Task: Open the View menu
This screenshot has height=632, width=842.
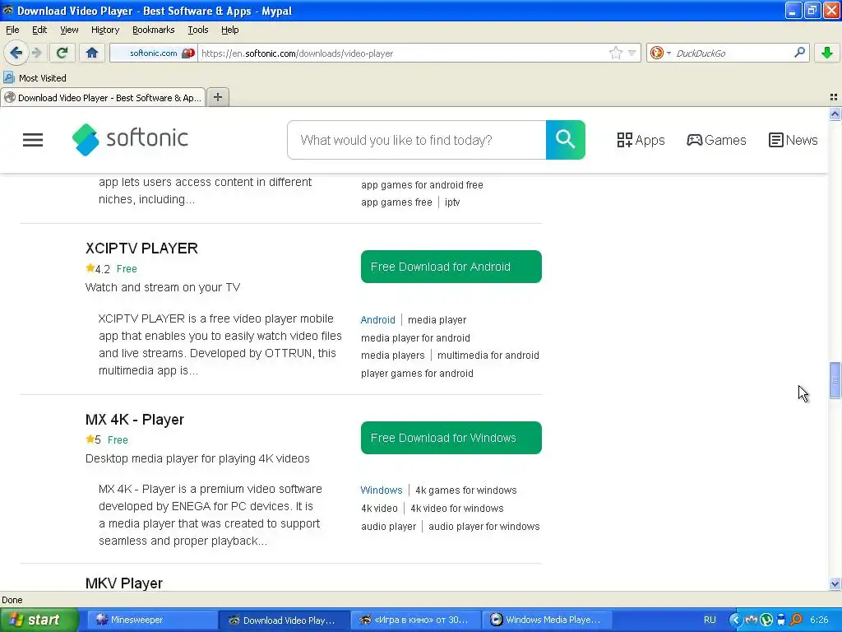Action: 69,30
